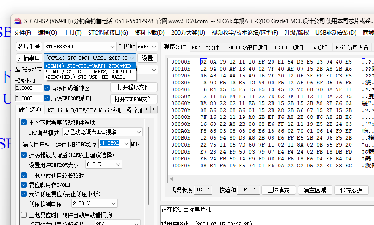The image size is (374, 225).
Task: Open the 200万大奖(U) menu
Action: coord(188,33)
